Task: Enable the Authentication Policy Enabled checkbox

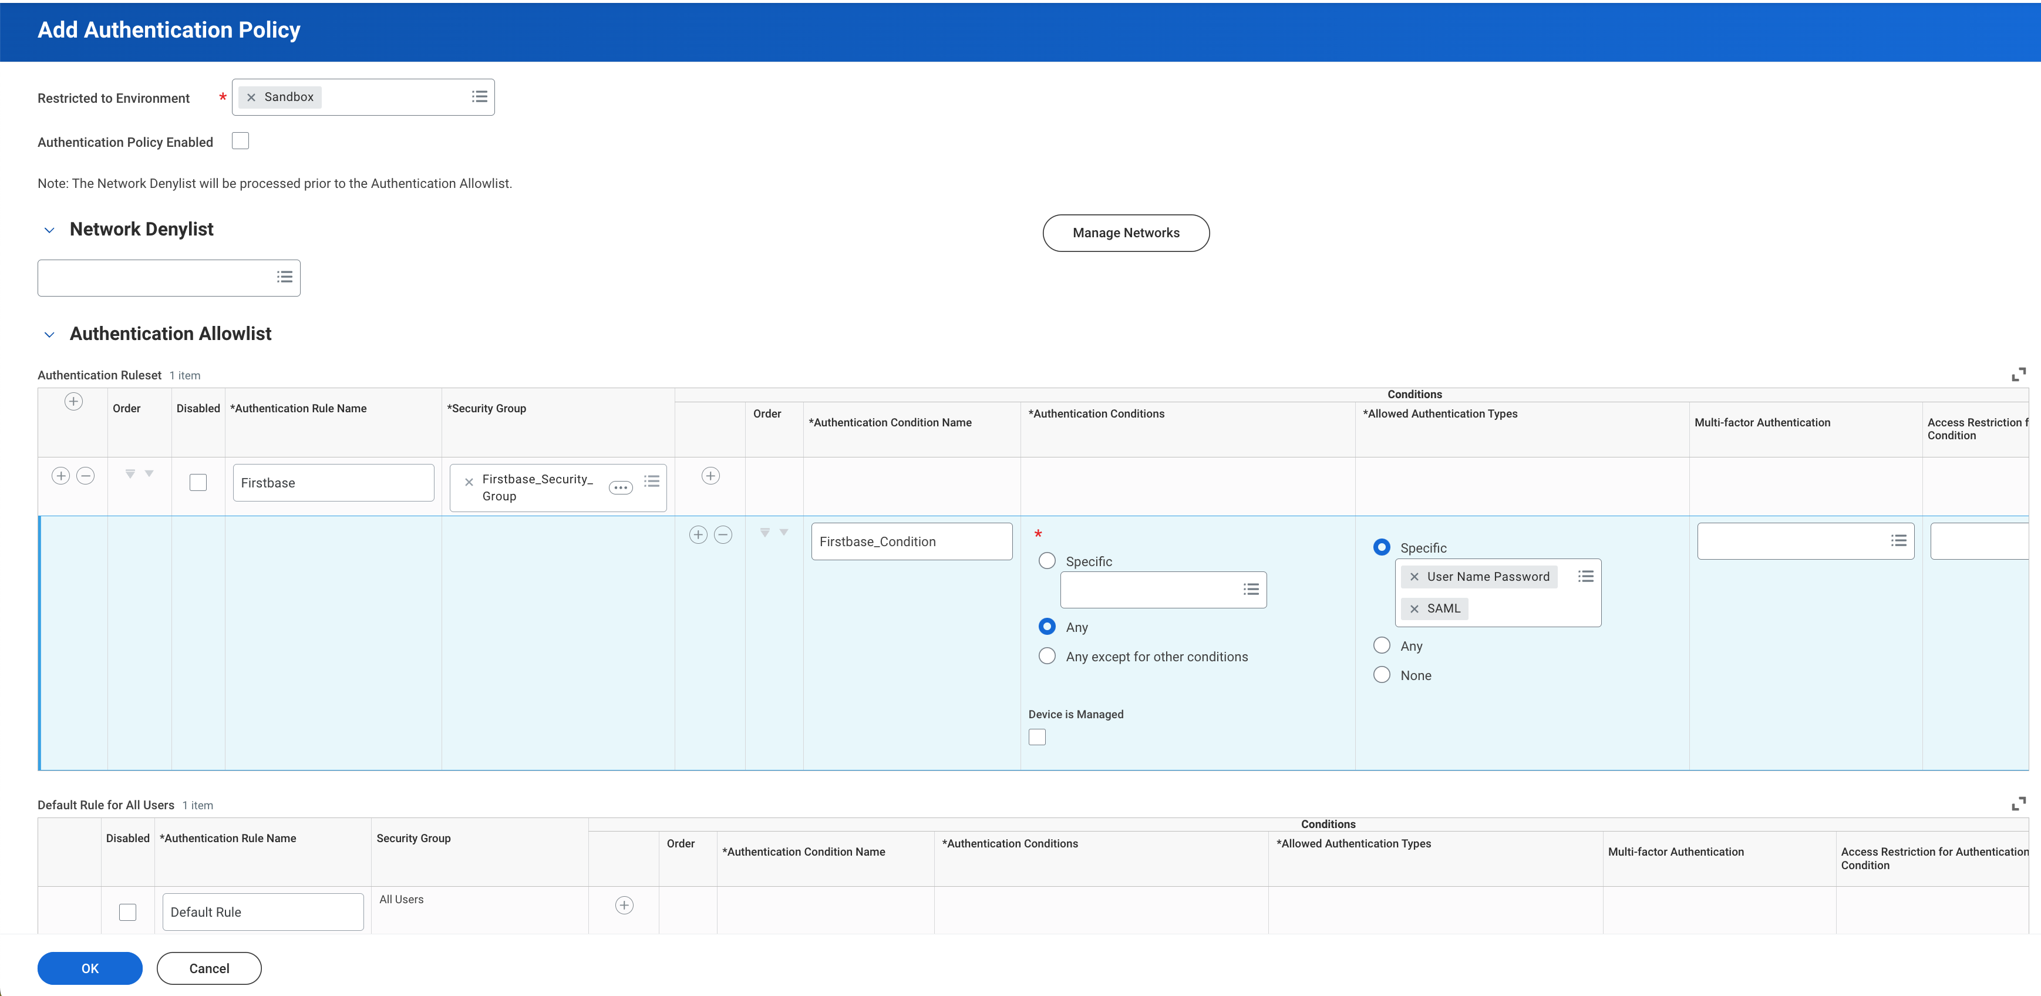Action: pos(240,141)
